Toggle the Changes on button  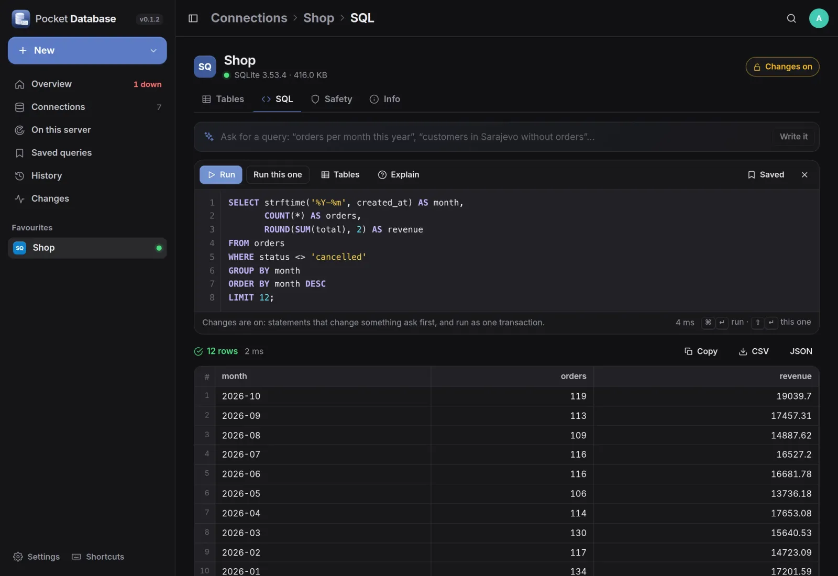[x=782, y=67]
